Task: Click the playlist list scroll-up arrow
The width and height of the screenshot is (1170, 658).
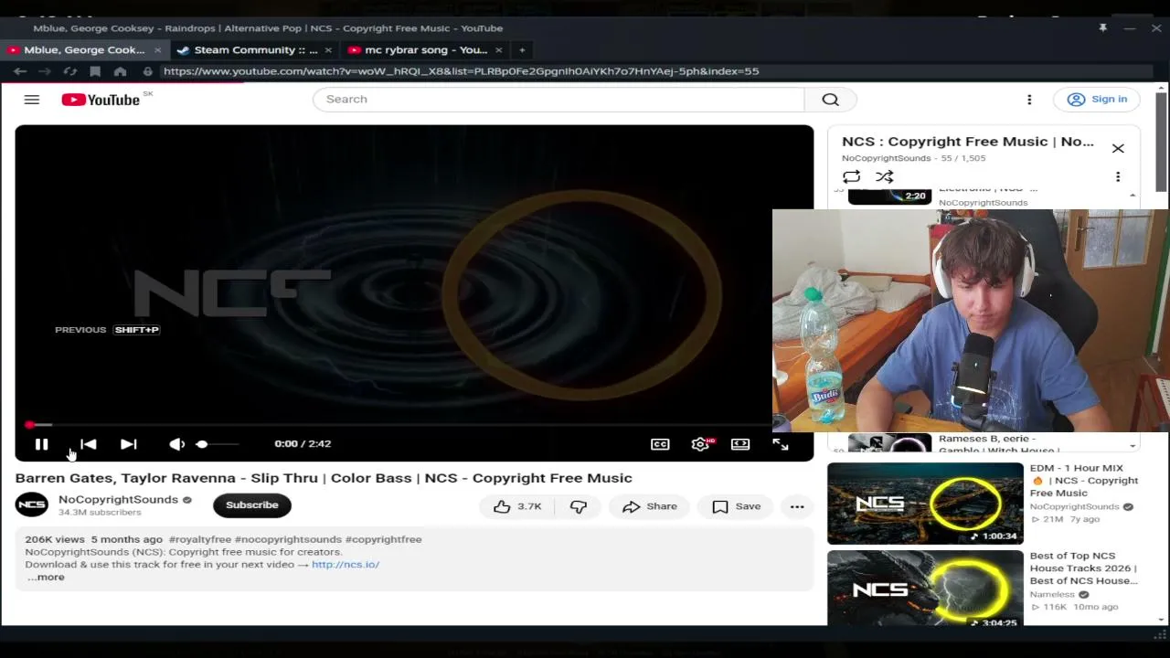Action: pyautogui.click(x=1133, y=196)
